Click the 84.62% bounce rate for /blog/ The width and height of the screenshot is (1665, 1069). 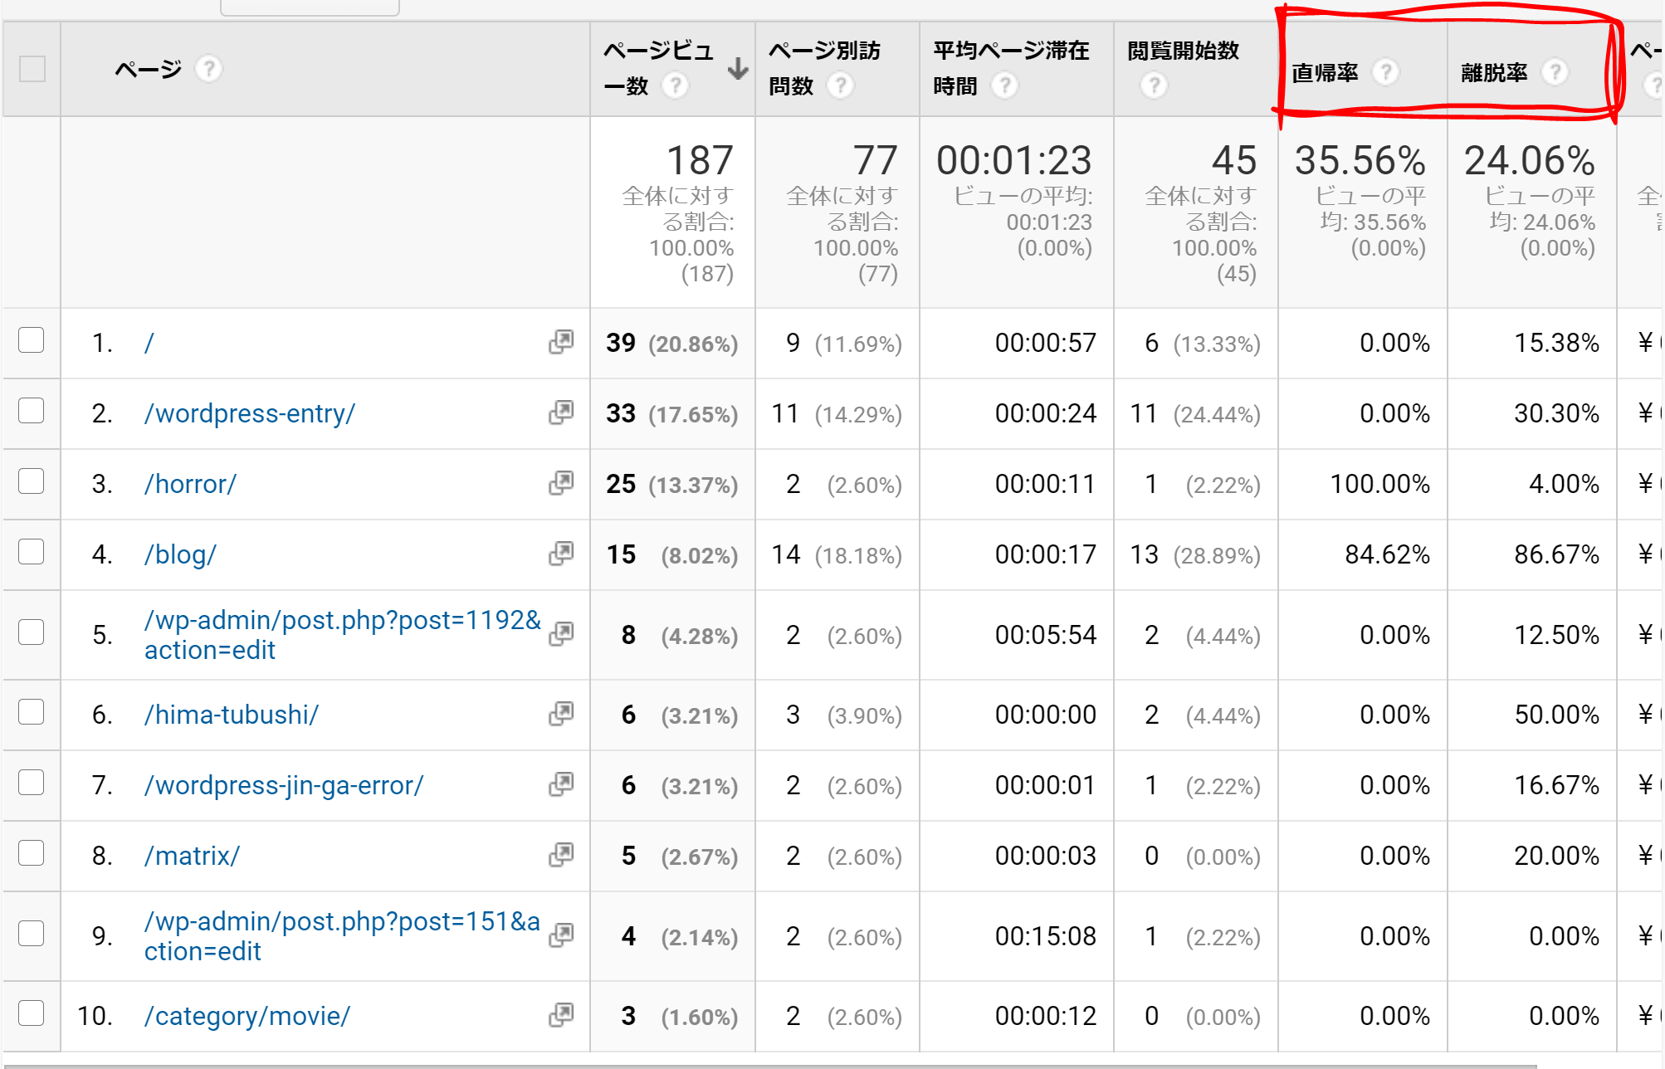[1387, 554]
